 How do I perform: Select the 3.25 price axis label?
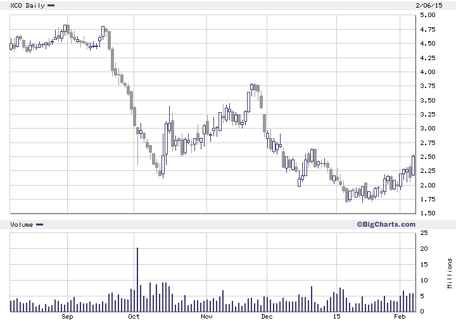click(427, 114)
